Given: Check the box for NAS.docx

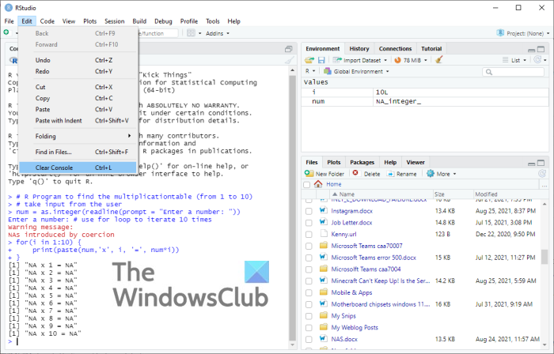Looking at the screenshot, I should coord(309,339).
